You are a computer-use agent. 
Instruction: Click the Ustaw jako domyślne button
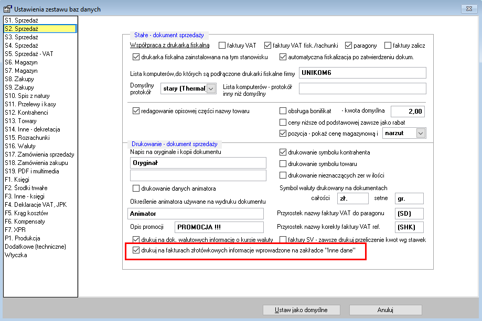(301, 310)
